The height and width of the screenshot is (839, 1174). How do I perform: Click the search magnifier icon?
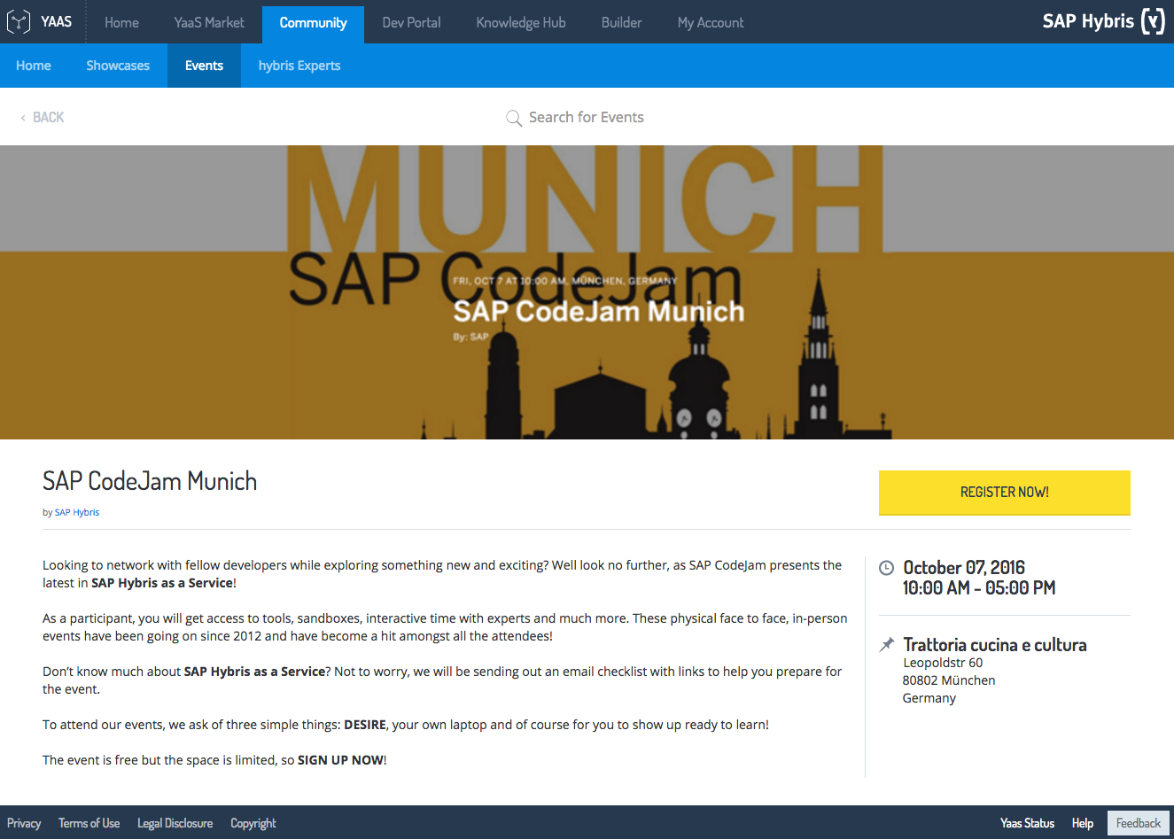pos(514,118)
